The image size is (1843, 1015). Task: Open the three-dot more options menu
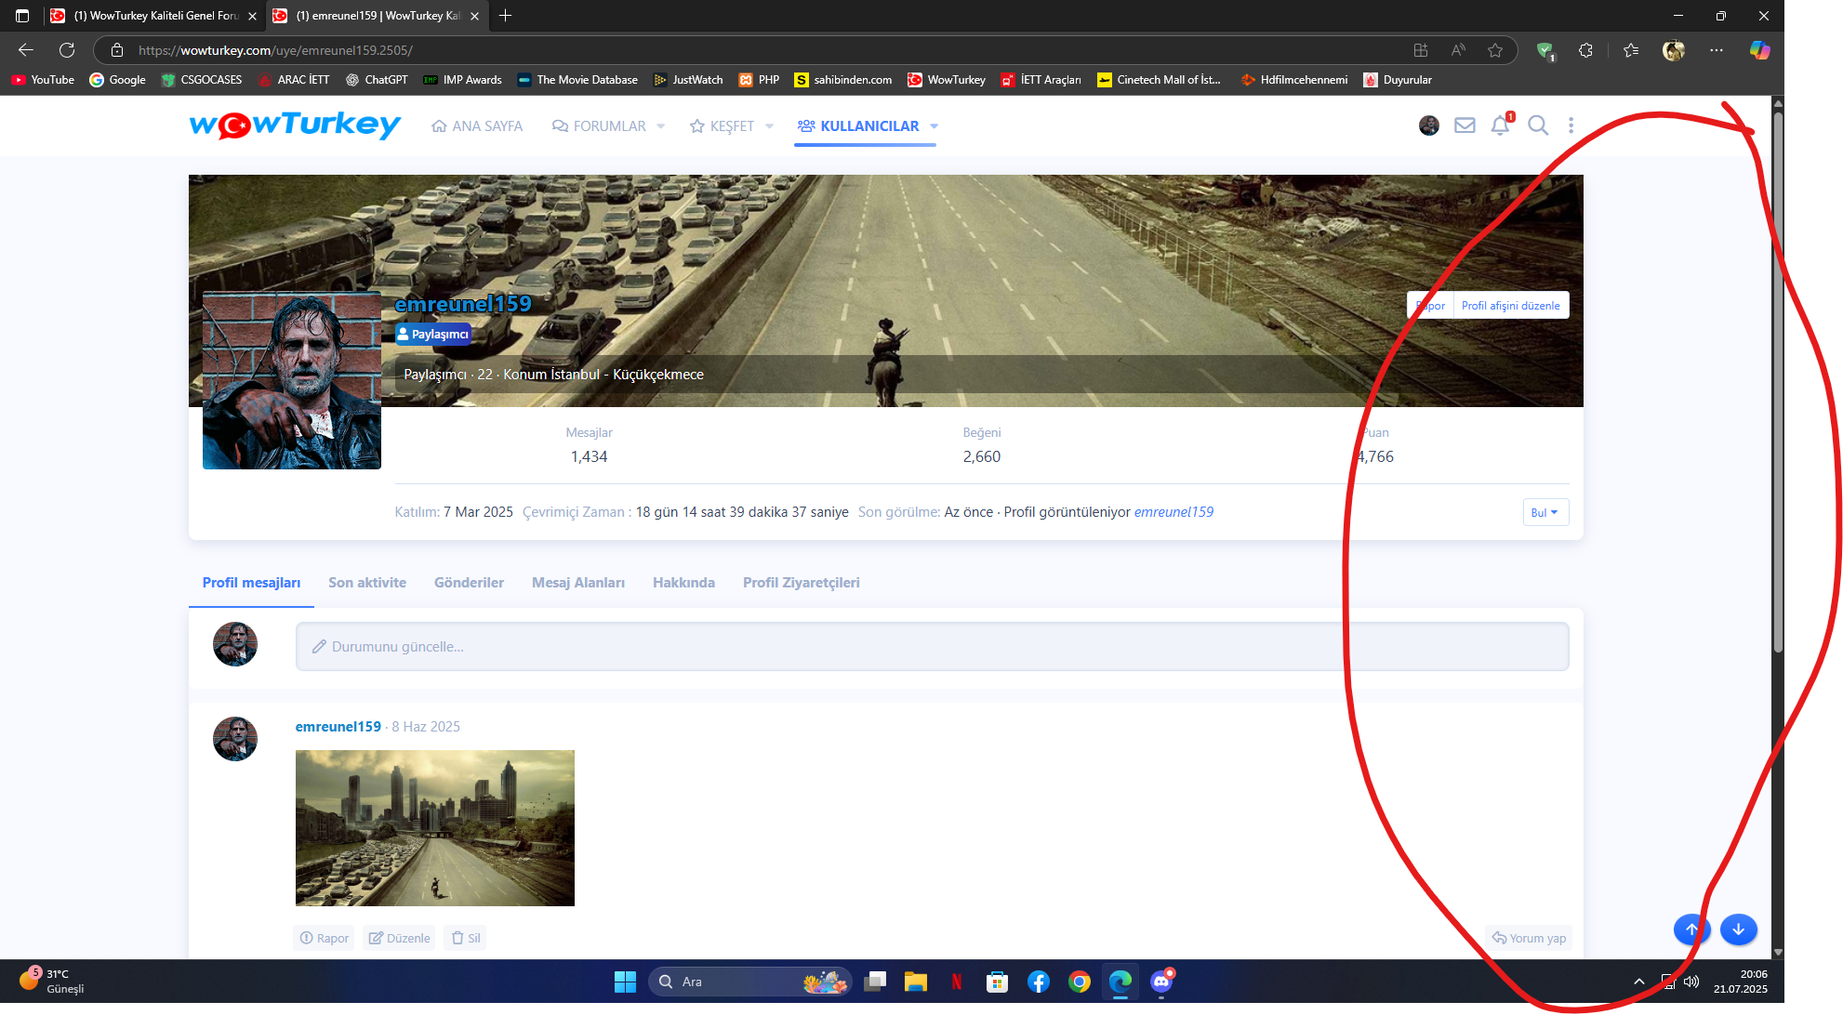1571,125
